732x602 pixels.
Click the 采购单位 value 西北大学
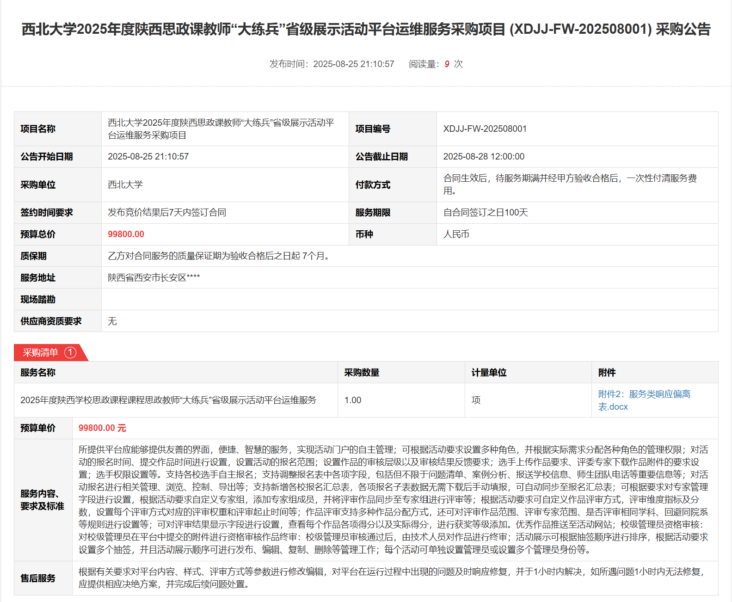pos(125,185)
